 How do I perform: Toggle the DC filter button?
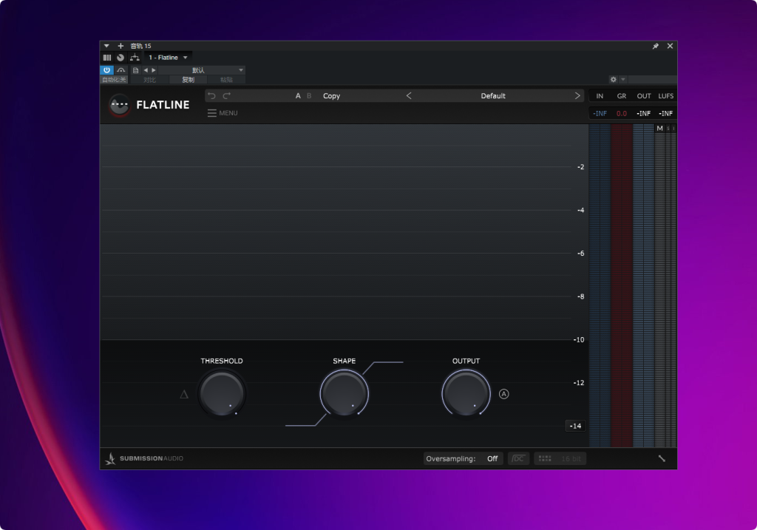point(518,458)
